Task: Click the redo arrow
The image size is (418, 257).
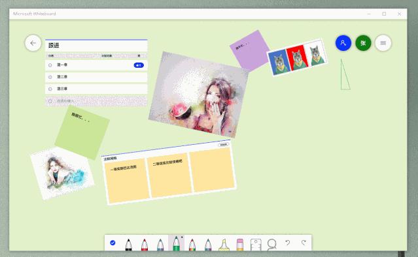Action: [x=304, y=243]
